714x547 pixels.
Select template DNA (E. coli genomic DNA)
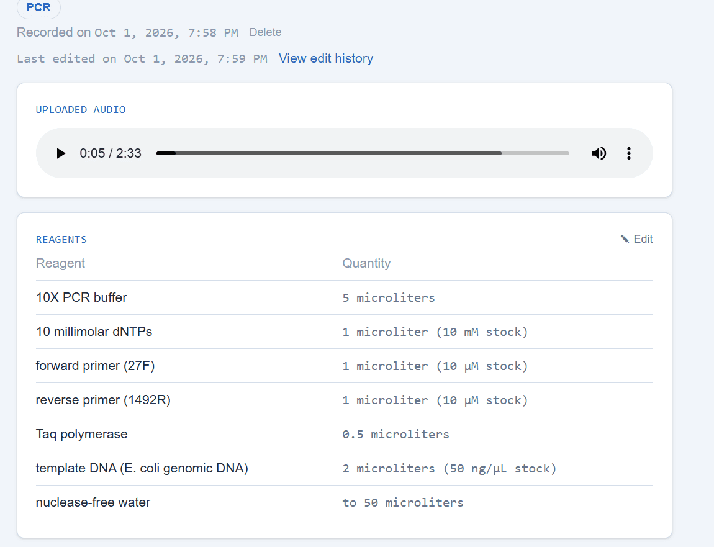click(142, 468)
